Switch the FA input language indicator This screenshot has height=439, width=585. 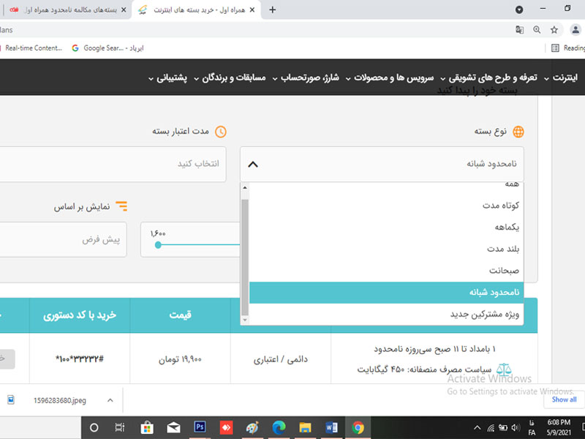click(x=532, y=428)
